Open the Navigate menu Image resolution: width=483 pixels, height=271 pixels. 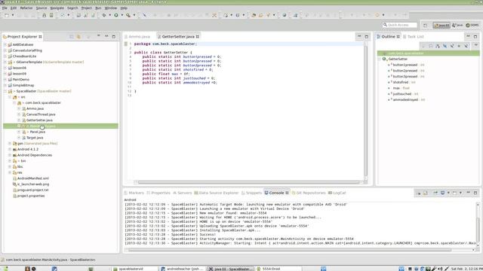pyautogui.click(x=57, y=8)
